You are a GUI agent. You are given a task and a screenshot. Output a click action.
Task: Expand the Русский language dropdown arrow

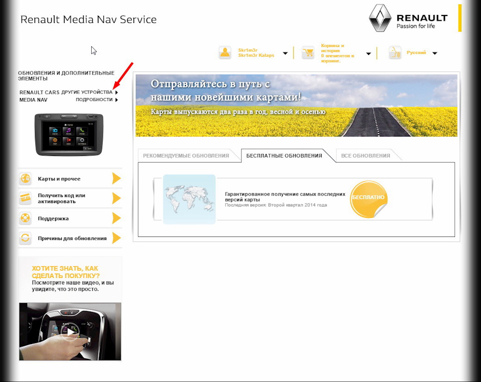[435, 53]
